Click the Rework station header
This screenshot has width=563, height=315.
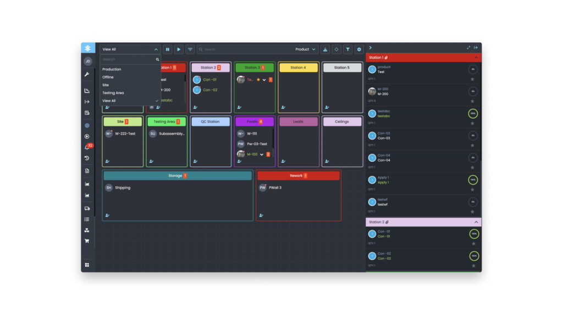pos(299,175)
